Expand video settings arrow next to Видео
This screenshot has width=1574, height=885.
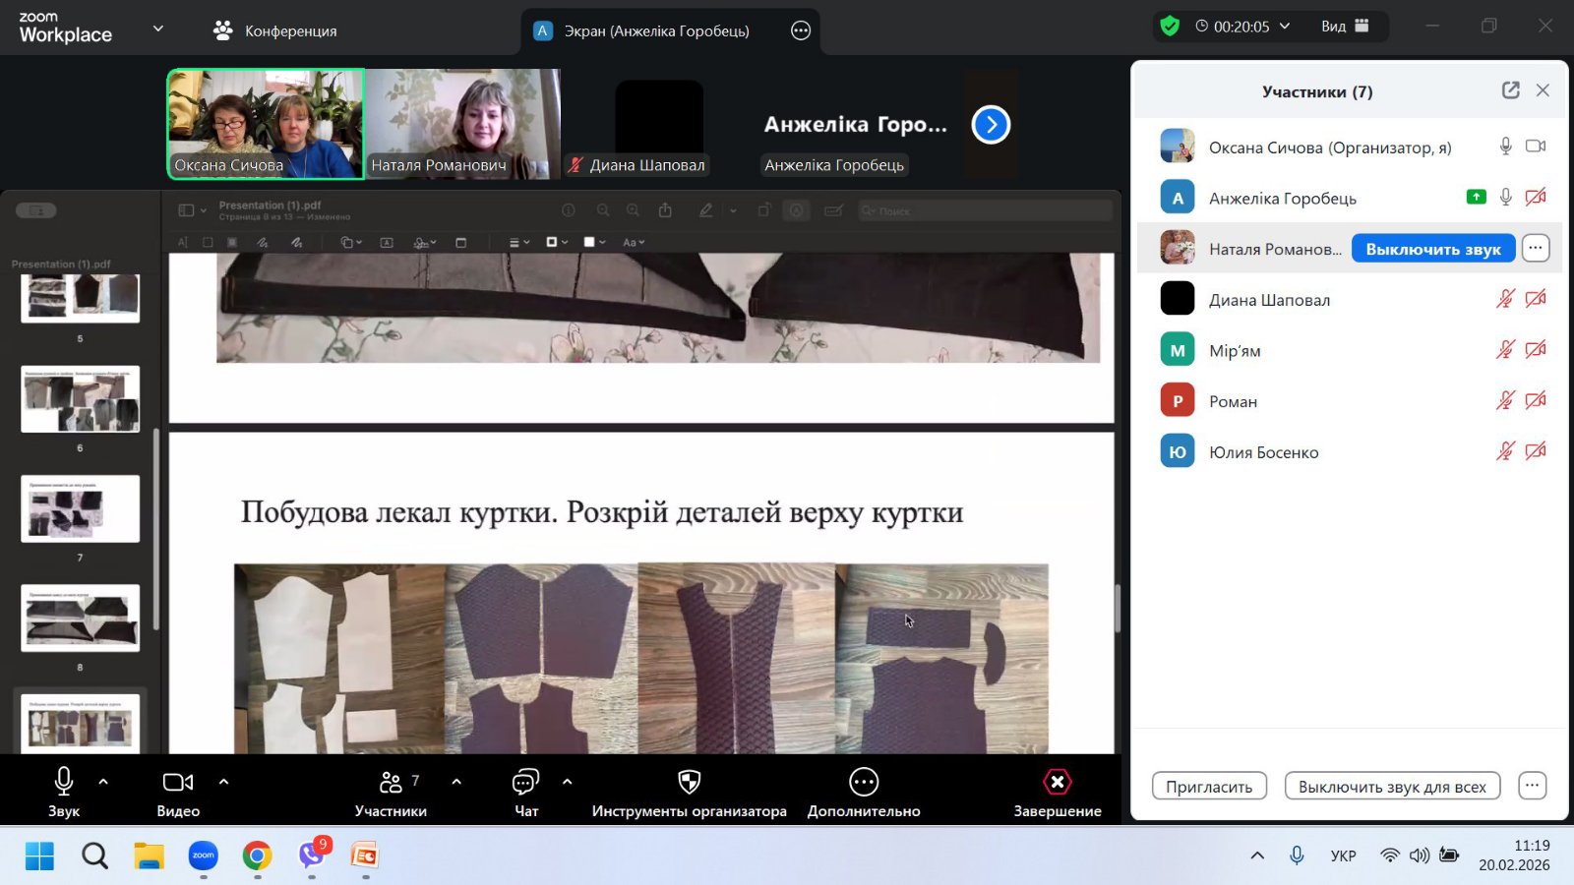[223, 782]
